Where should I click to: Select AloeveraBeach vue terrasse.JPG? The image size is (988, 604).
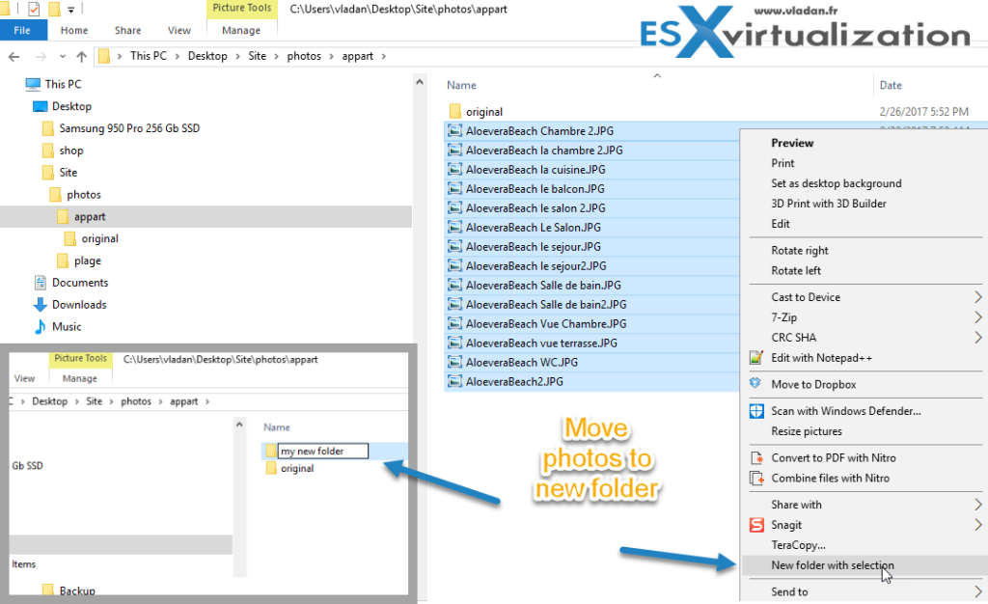[541, 343]
